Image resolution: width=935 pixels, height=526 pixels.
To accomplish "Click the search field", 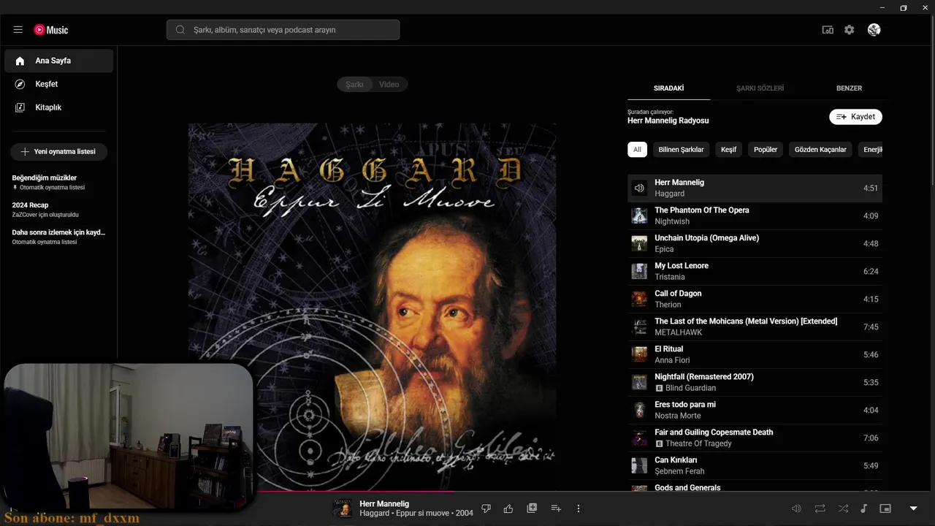I will (x=283, y=30).
